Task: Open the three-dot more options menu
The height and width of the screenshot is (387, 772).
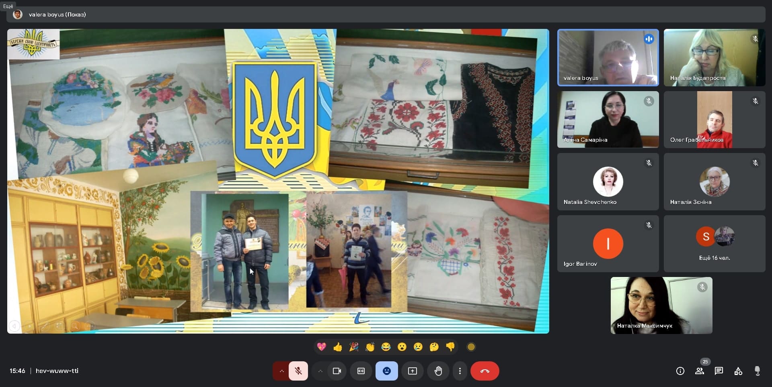Action: pos(460,371)
